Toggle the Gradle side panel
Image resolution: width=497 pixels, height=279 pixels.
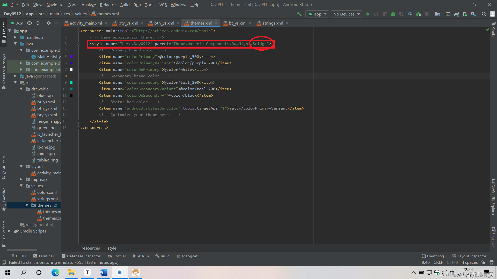tap(493, 30)
